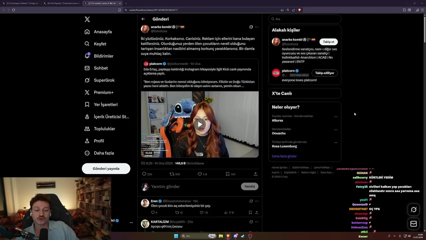Open SuperGrok from sidebar
This screenshot has height=240, width=426.
tap(100, 80)
